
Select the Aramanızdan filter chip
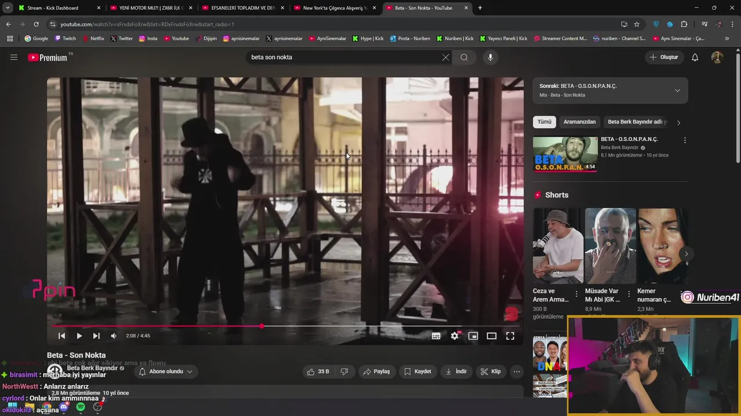[579, 122]
